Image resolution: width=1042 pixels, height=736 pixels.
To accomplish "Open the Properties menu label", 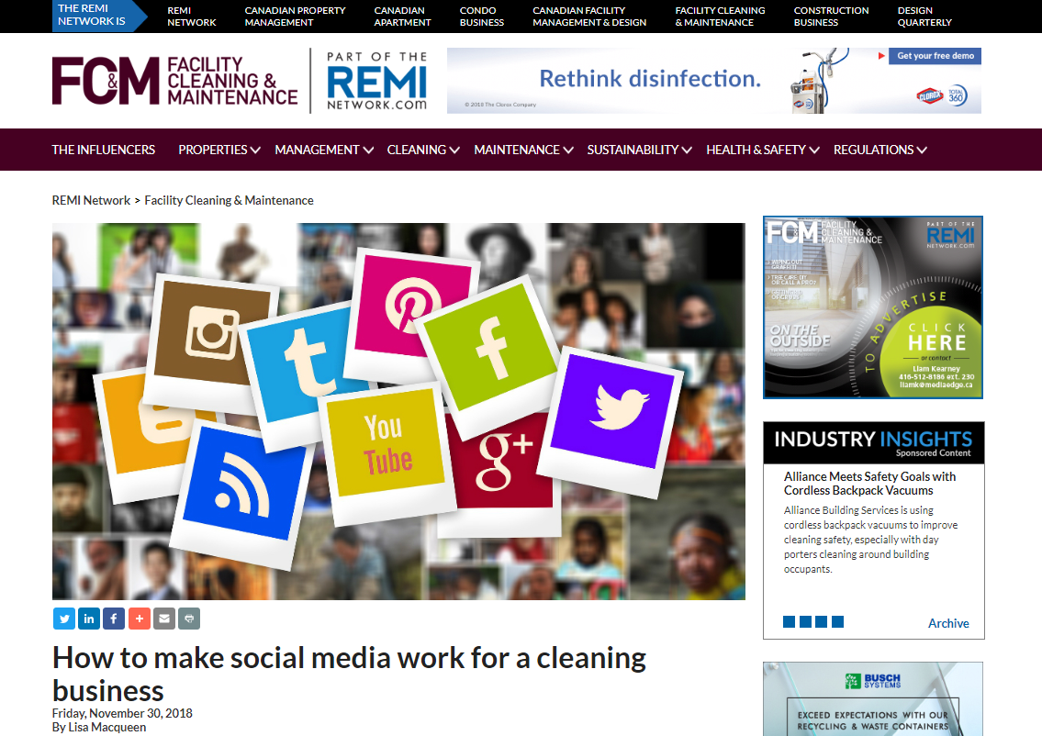I will tap(213, 151).
